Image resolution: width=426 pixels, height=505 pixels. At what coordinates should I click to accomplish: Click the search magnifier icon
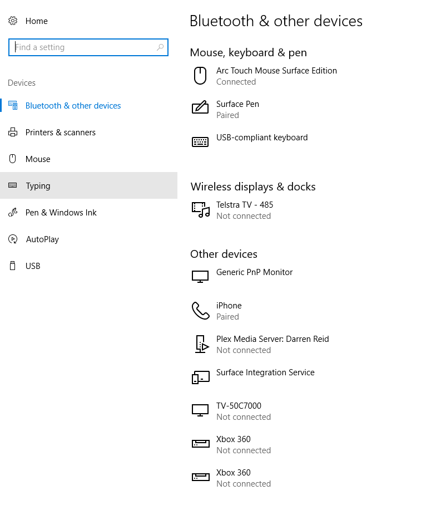pos(160,47)
